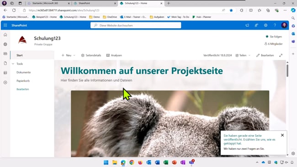Open My files page icon in left rail
This screenshot has width=297, height=167.
[5, 63]
